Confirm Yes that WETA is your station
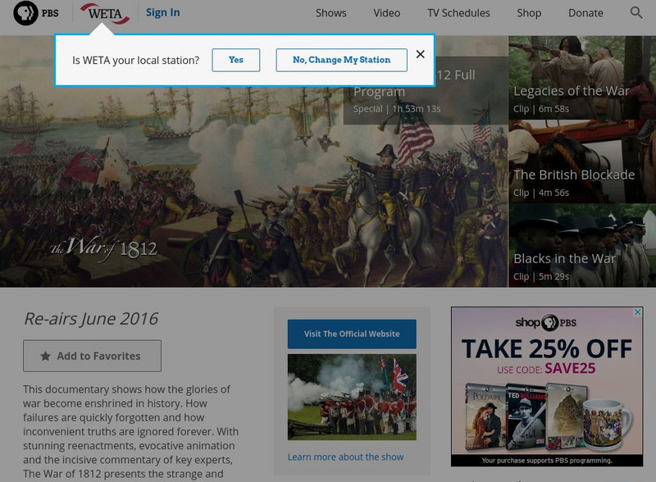Viewport: 656px width, 482px height. coord(236,60)
